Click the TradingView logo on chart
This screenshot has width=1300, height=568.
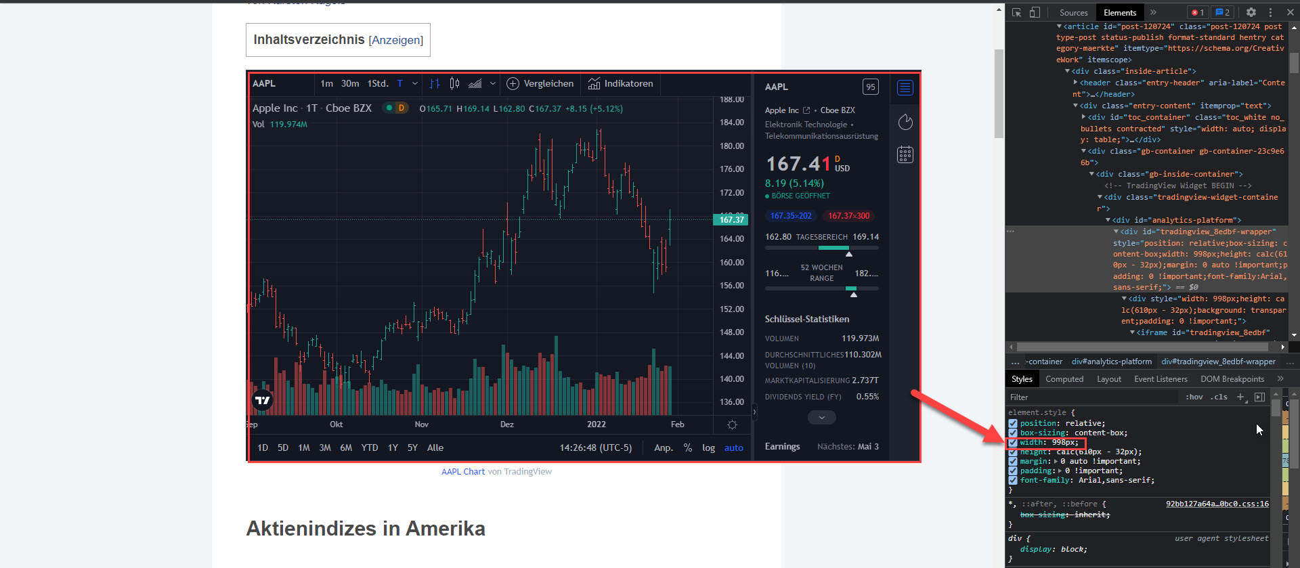pos(262,401)
